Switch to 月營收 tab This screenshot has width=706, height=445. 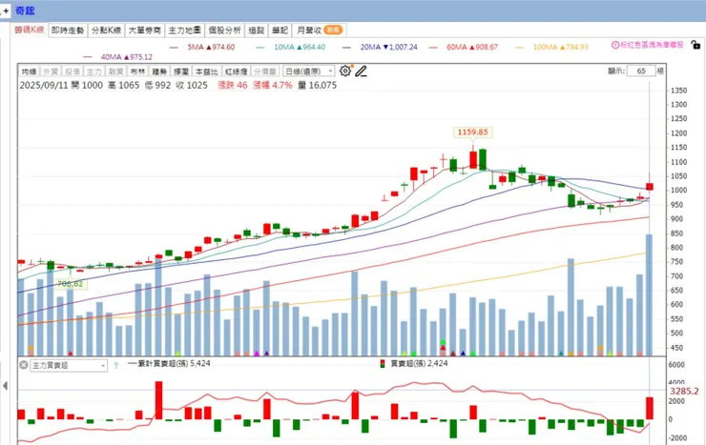(x=319, y=30)
